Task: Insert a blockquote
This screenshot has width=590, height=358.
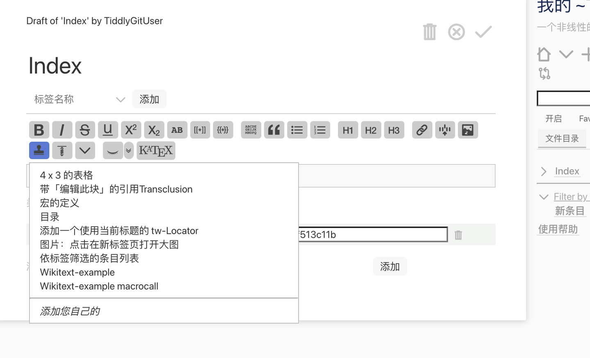Action: tap(274, 130)
